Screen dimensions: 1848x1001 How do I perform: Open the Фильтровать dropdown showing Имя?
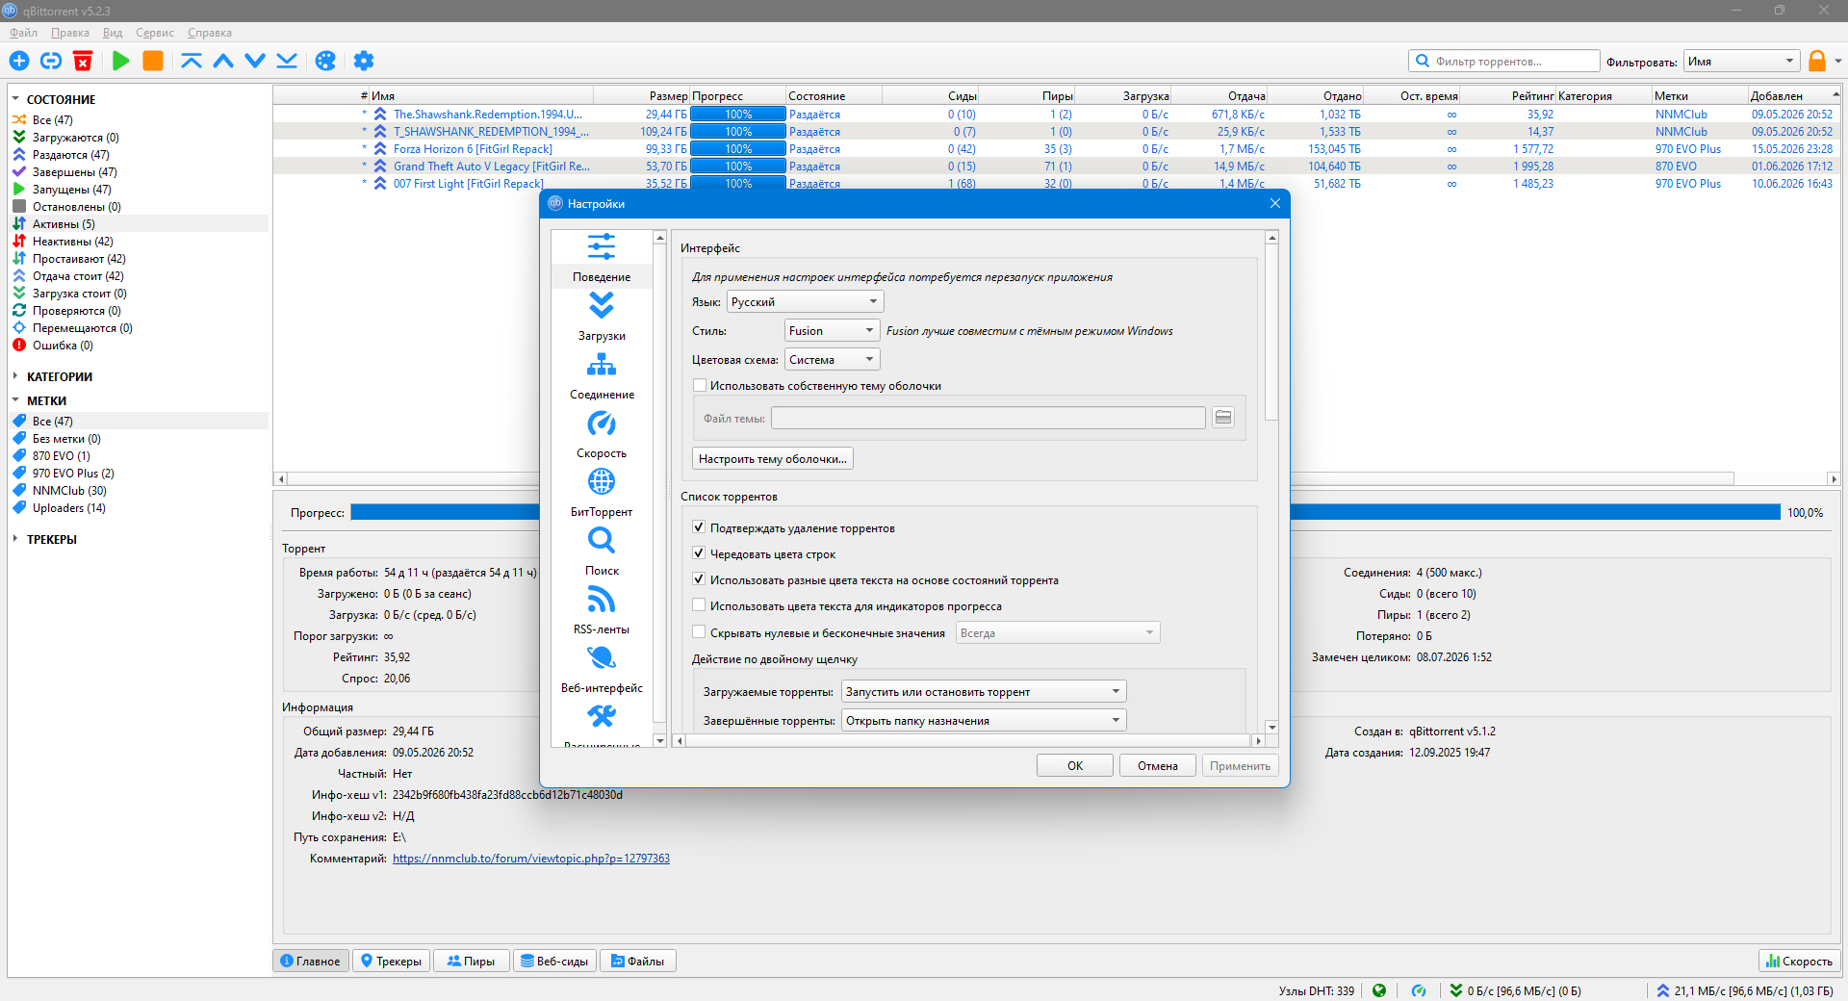1741,62
